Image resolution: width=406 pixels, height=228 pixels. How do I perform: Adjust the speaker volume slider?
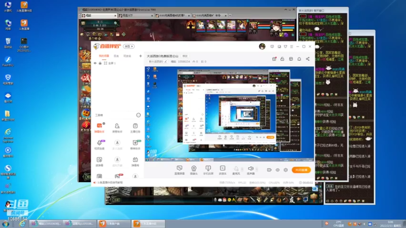click(x=257, y=170)
